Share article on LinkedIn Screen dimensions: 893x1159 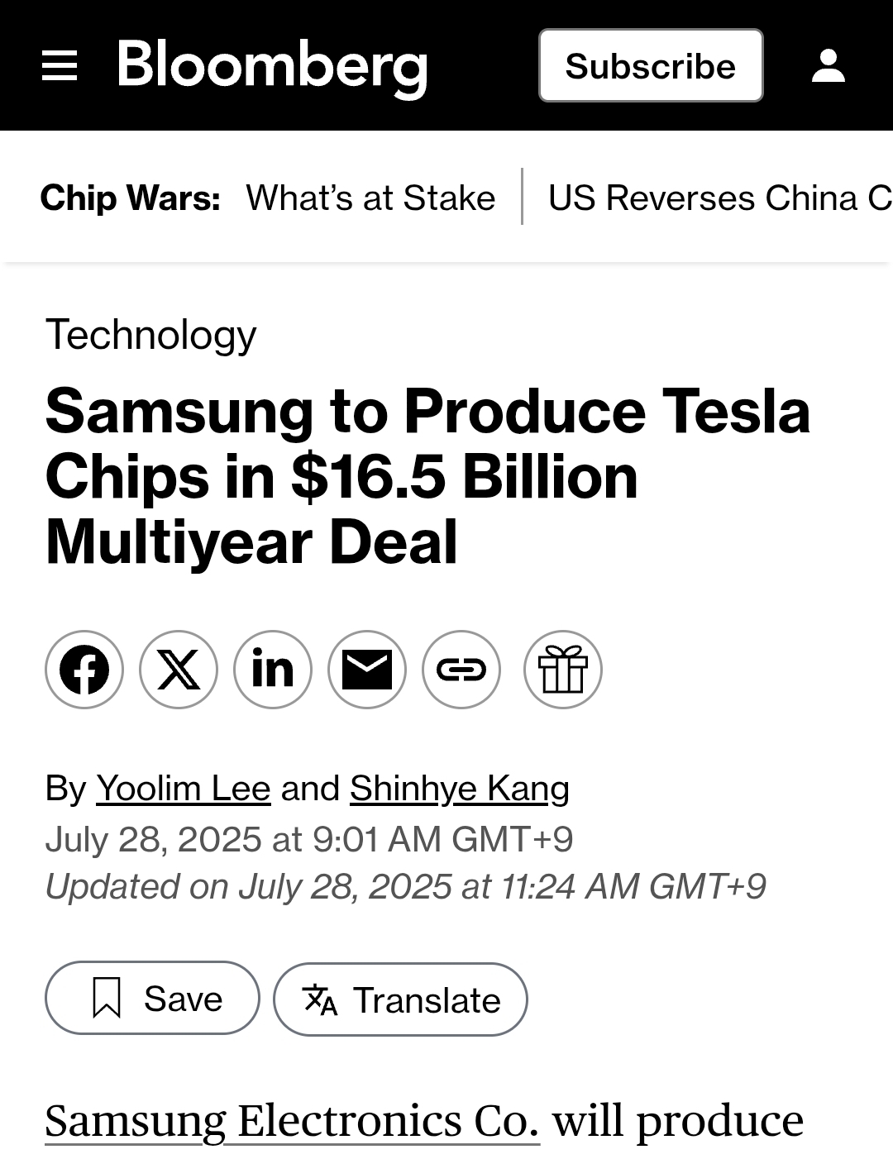coord(273,670)
